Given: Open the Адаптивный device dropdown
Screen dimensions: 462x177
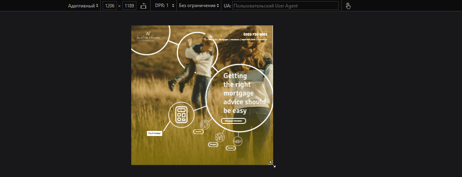Looking at the screenshot, I should (83, 5).
